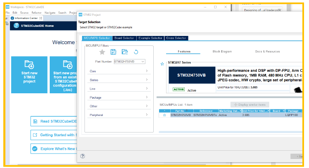The width and height of the screenshot is (309, 168).
Task: Click the reset filters refresh icon
Action: (x=136, y=52)
